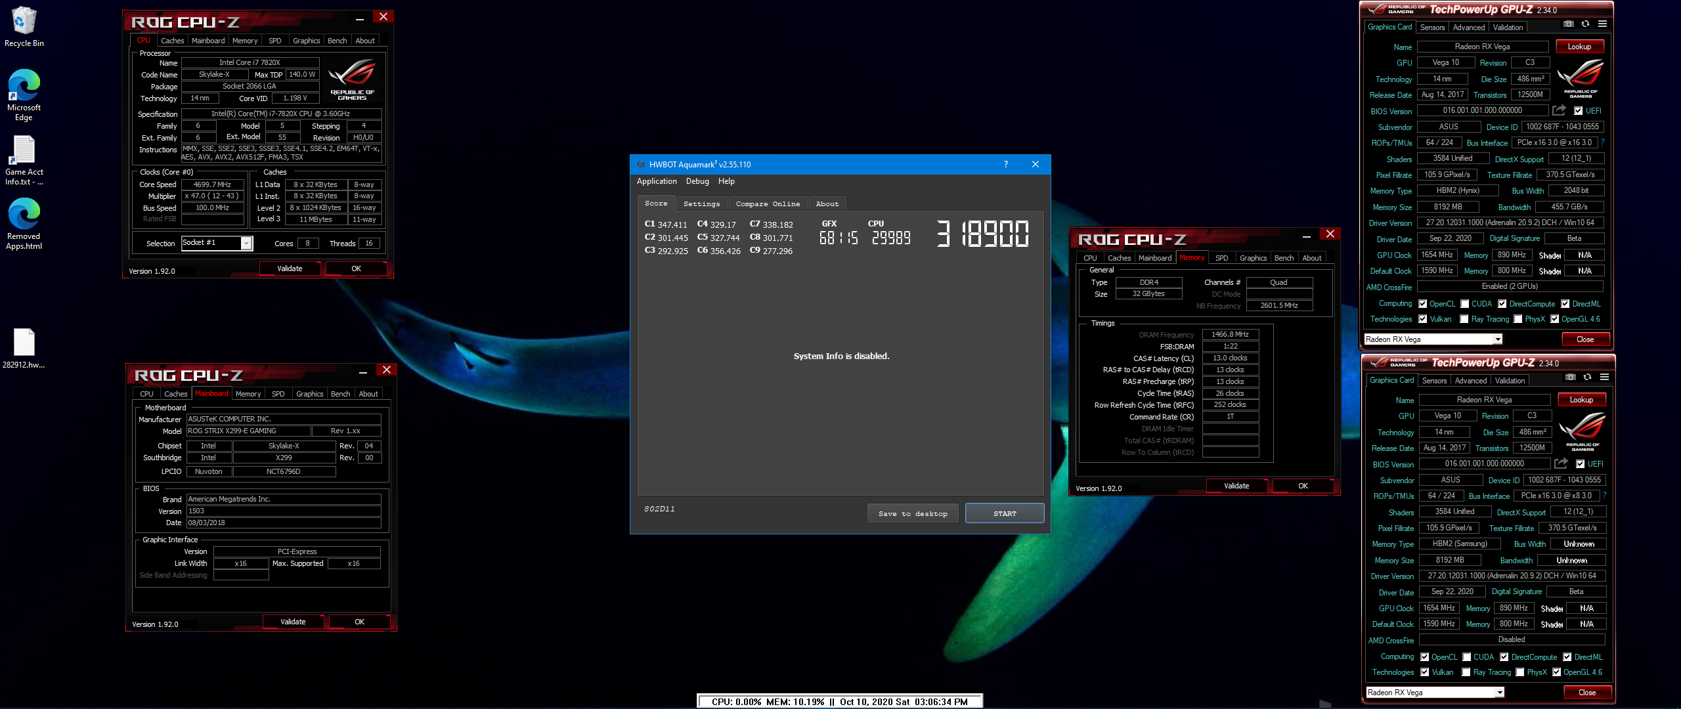Open Advanced tab in lower GPU-Z window
Screen dimensions: 1681x709
(1471, 381)
